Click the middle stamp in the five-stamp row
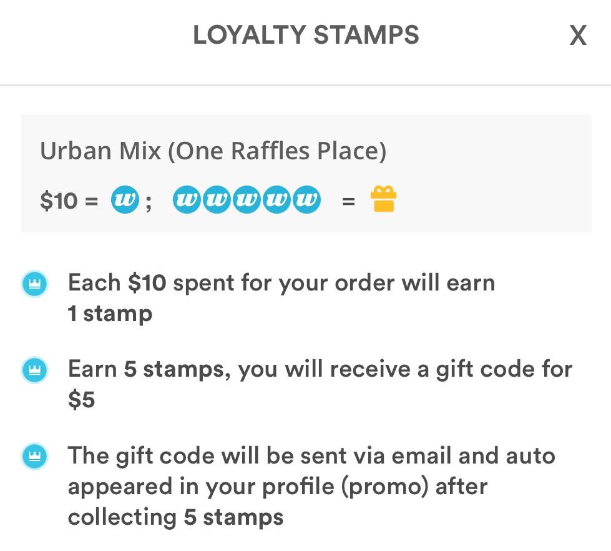 pos(247,201)
